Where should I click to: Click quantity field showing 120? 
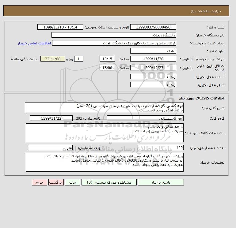160,148
